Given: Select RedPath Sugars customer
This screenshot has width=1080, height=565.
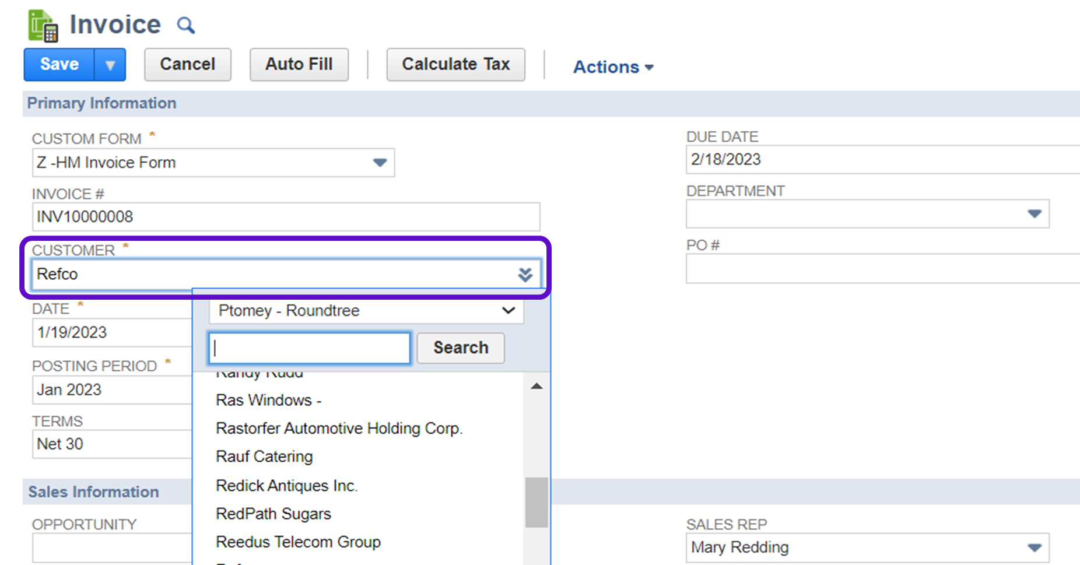Looking at the screenshot, I should click(x=273, y=514).
